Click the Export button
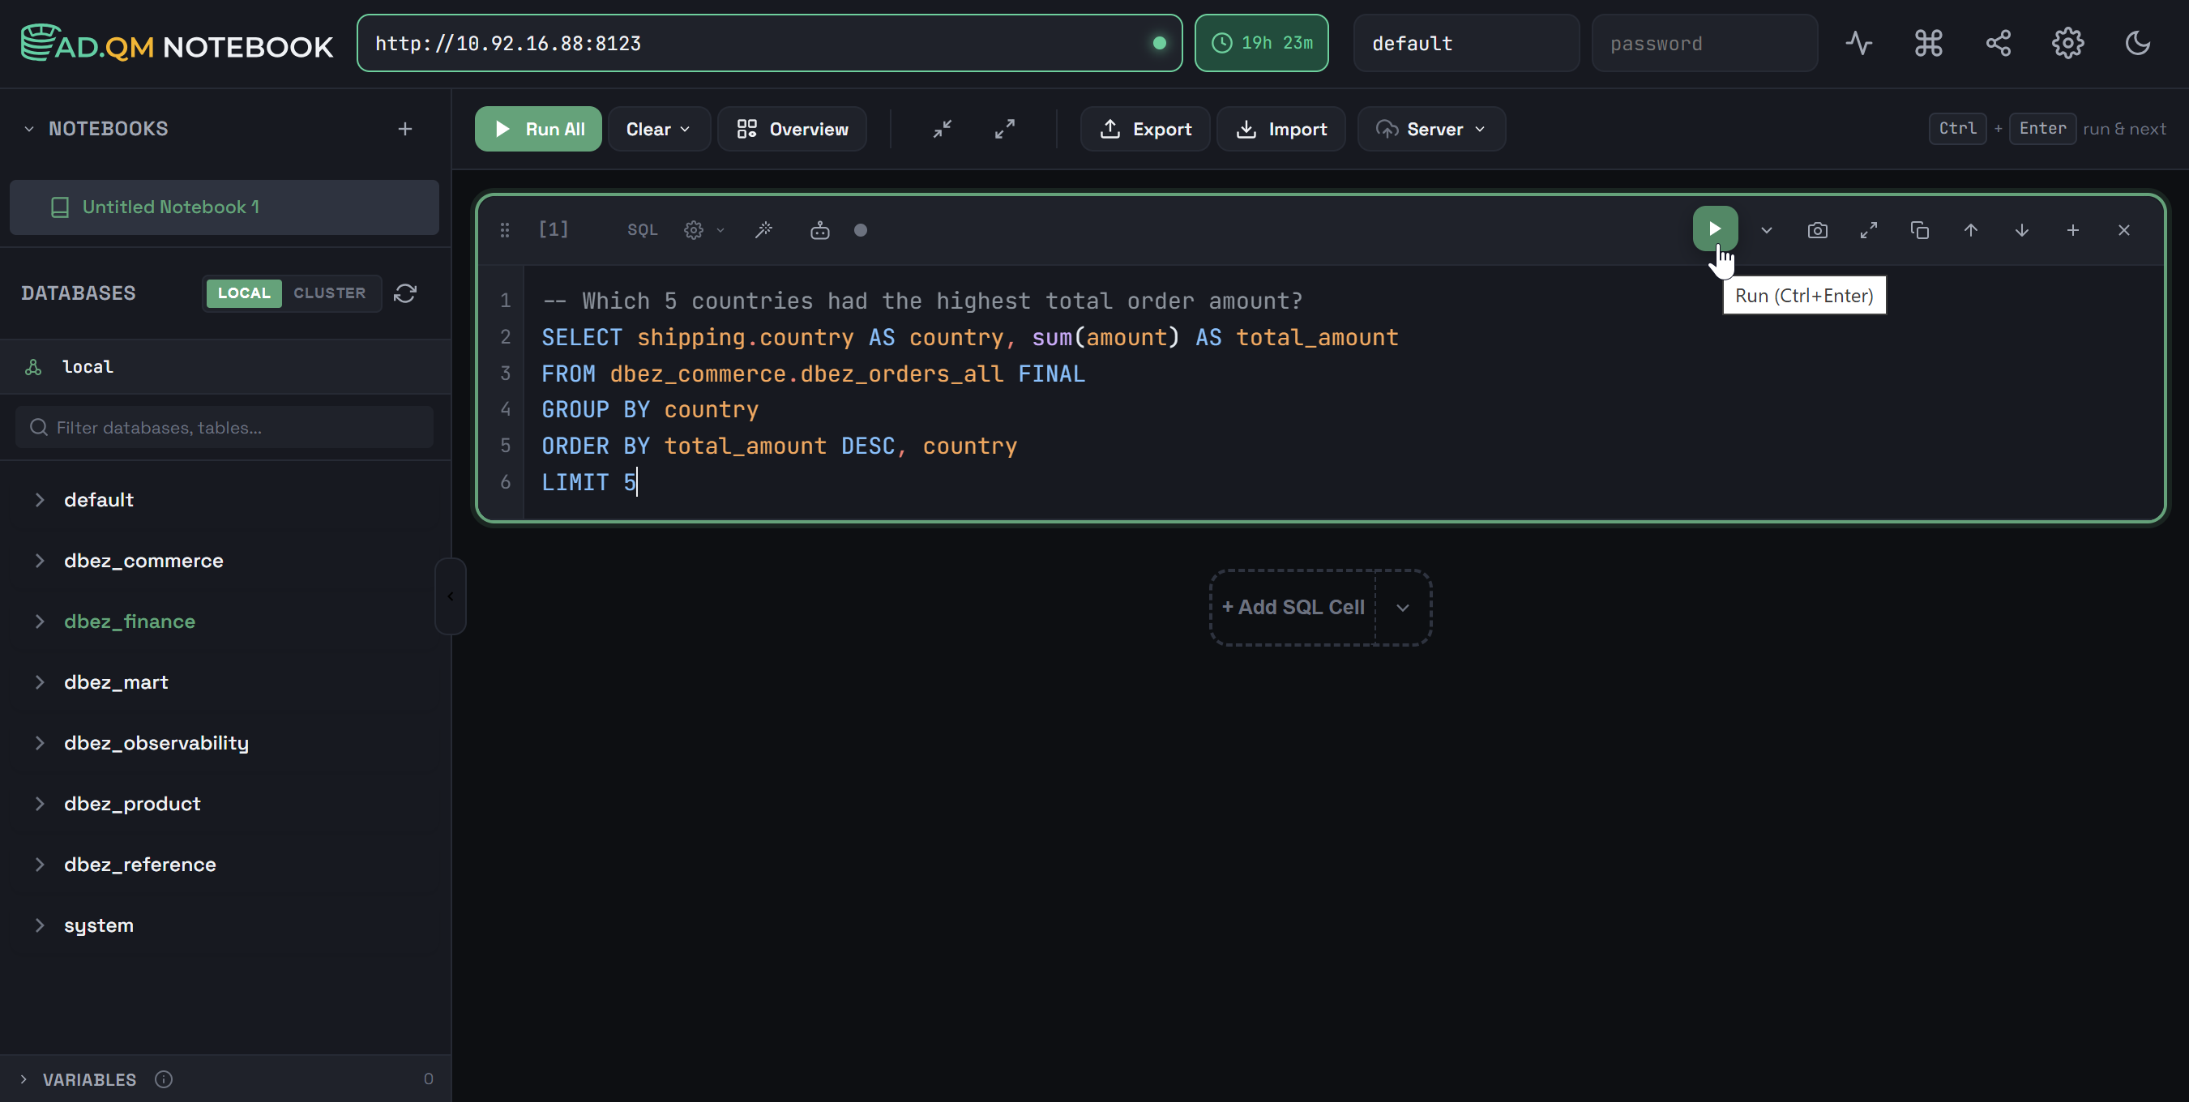This screenshot has height=1102, width=2189. (1145, 129)
